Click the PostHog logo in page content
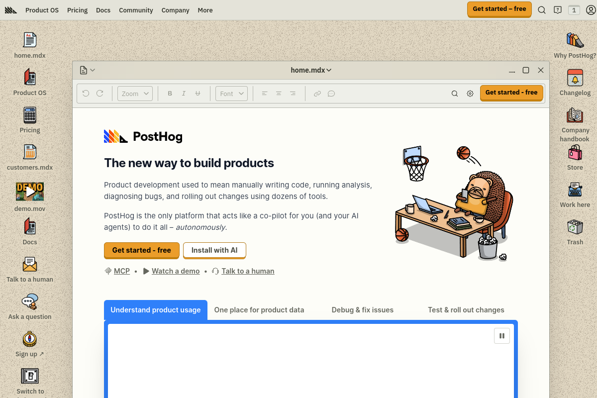This screenshot has width=597, height=398. coord(143,136)
